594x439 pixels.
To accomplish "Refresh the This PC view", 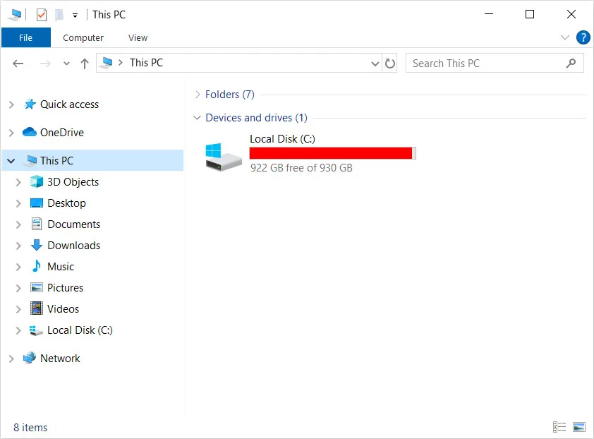I will pyautogui.click(x=390, y=64).
